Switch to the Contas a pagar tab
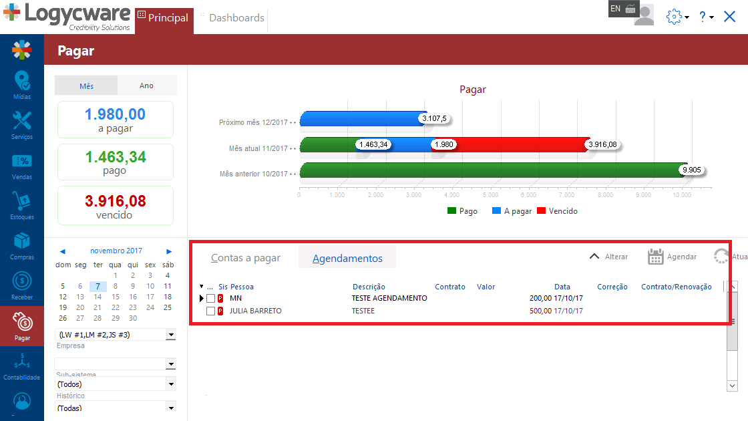 click(x=246, y=258)
